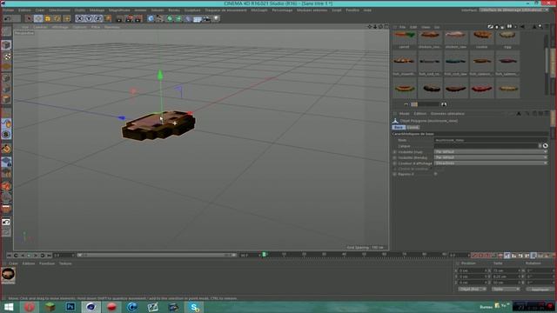
Task: Click the green current-frame timeline marker
Action: click(x=264, y=255)
